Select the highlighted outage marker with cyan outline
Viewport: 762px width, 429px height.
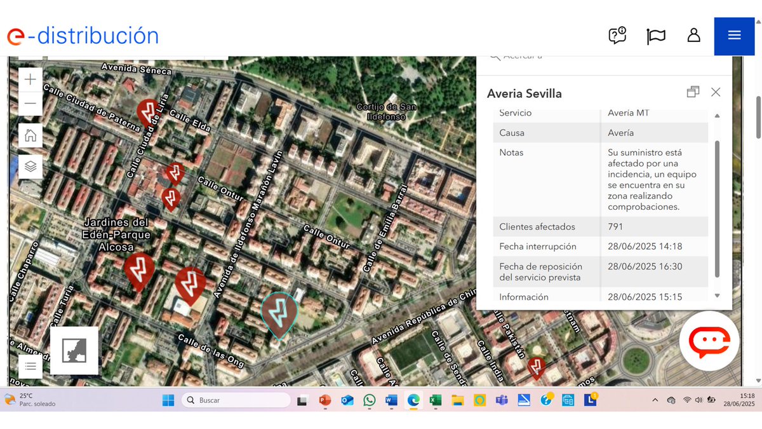click(279, 313)
